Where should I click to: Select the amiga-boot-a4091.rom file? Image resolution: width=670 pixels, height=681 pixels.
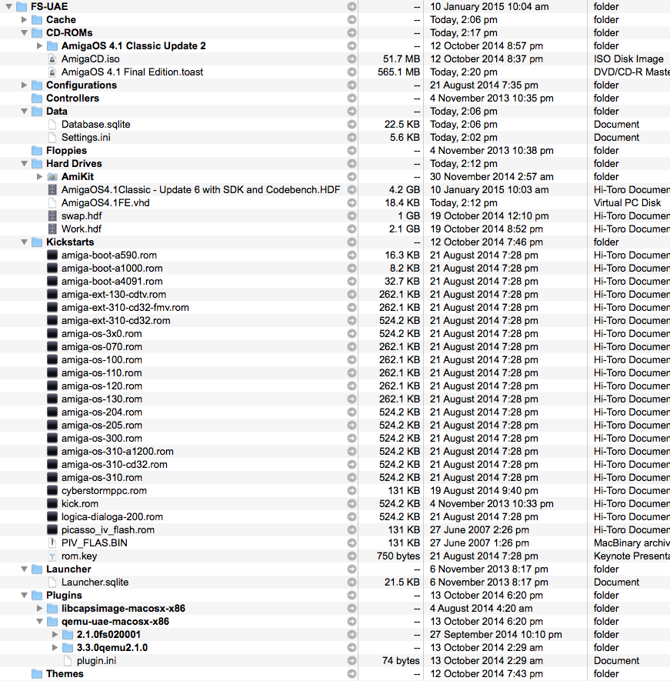(x=112, y=282)
